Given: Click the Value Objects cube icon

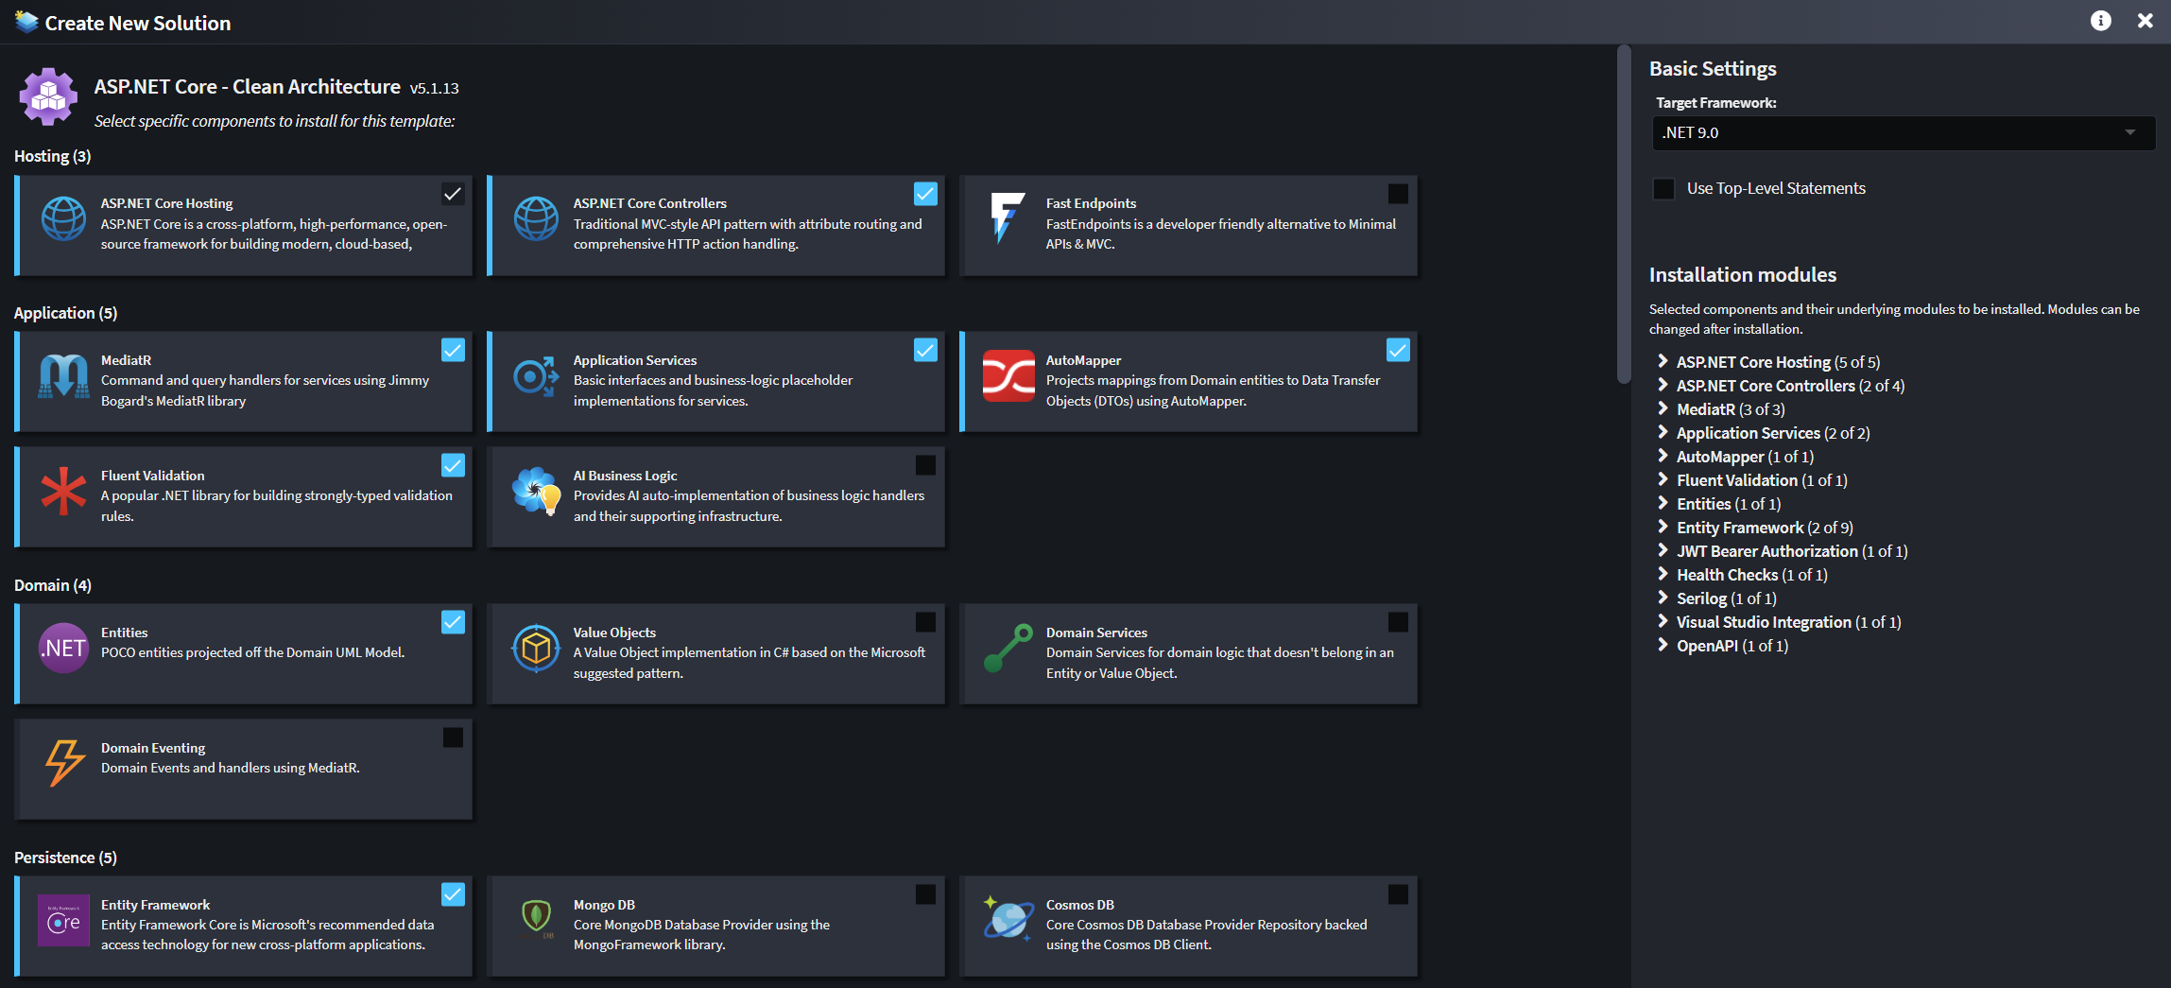Looking at the screenshot, I should point(536,649).
